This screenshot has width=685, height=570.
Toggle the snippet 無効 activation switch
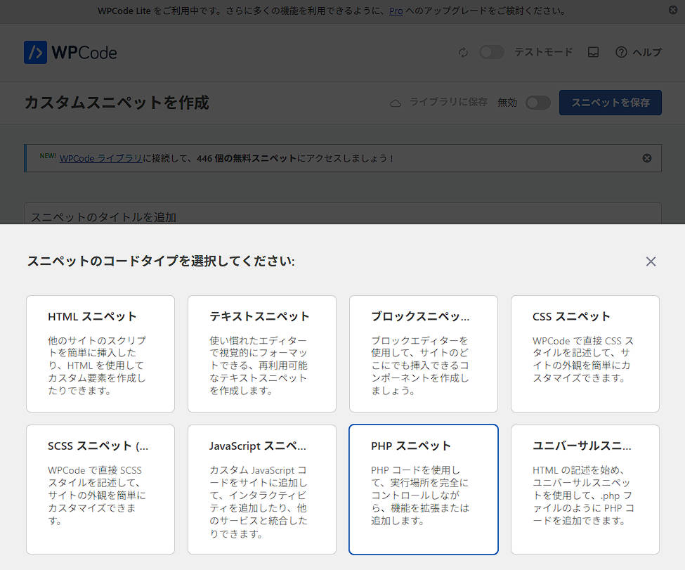point(538,103)
